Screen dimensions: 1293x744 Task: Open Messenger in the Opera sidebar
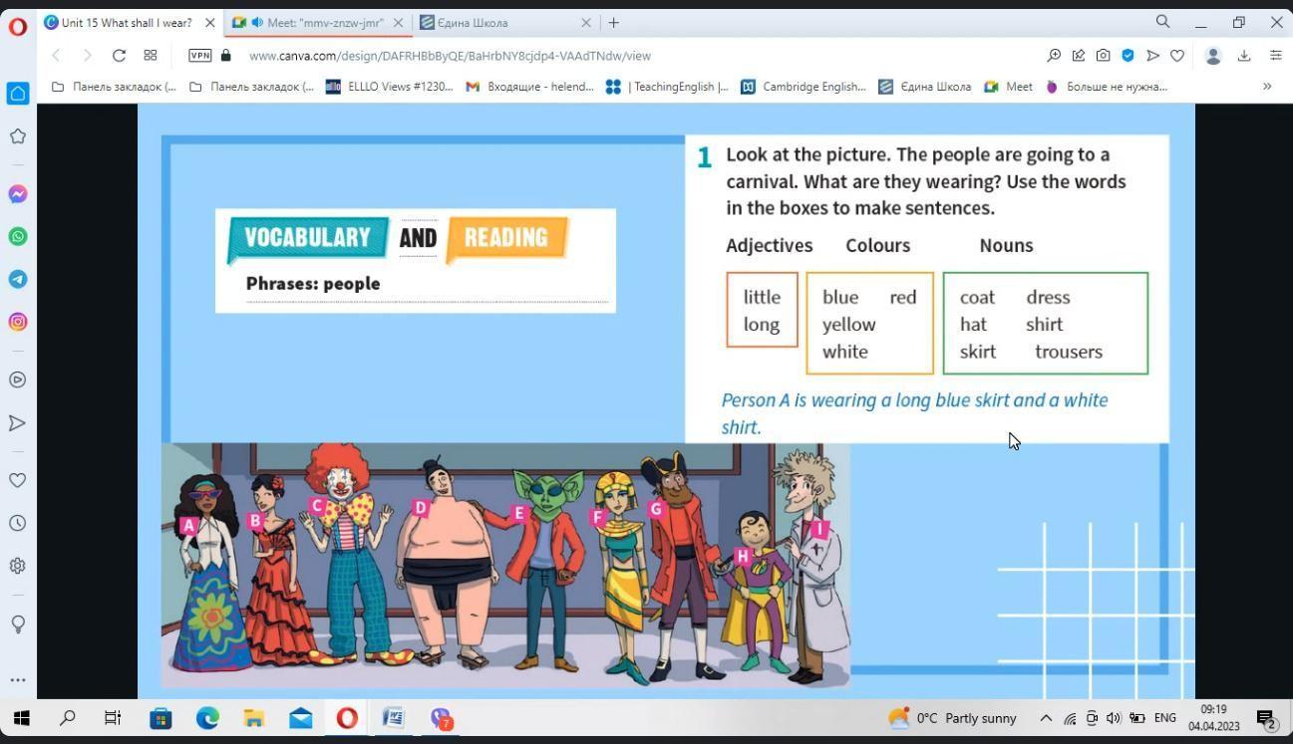click(x=18, y=194)
